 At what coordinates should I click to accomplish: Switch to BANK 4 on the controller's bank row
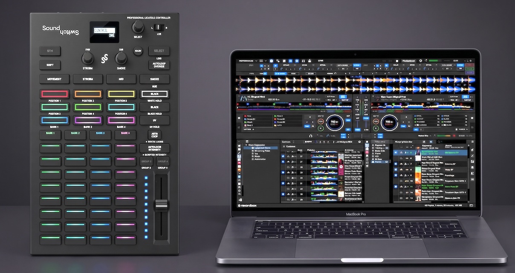[125, 135]
